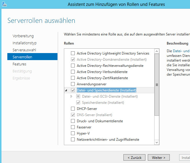This screenshot has height=163, width=190.
Task: Select Speicherdienste (Installiert) row label
Action: (x=103, y=103)
